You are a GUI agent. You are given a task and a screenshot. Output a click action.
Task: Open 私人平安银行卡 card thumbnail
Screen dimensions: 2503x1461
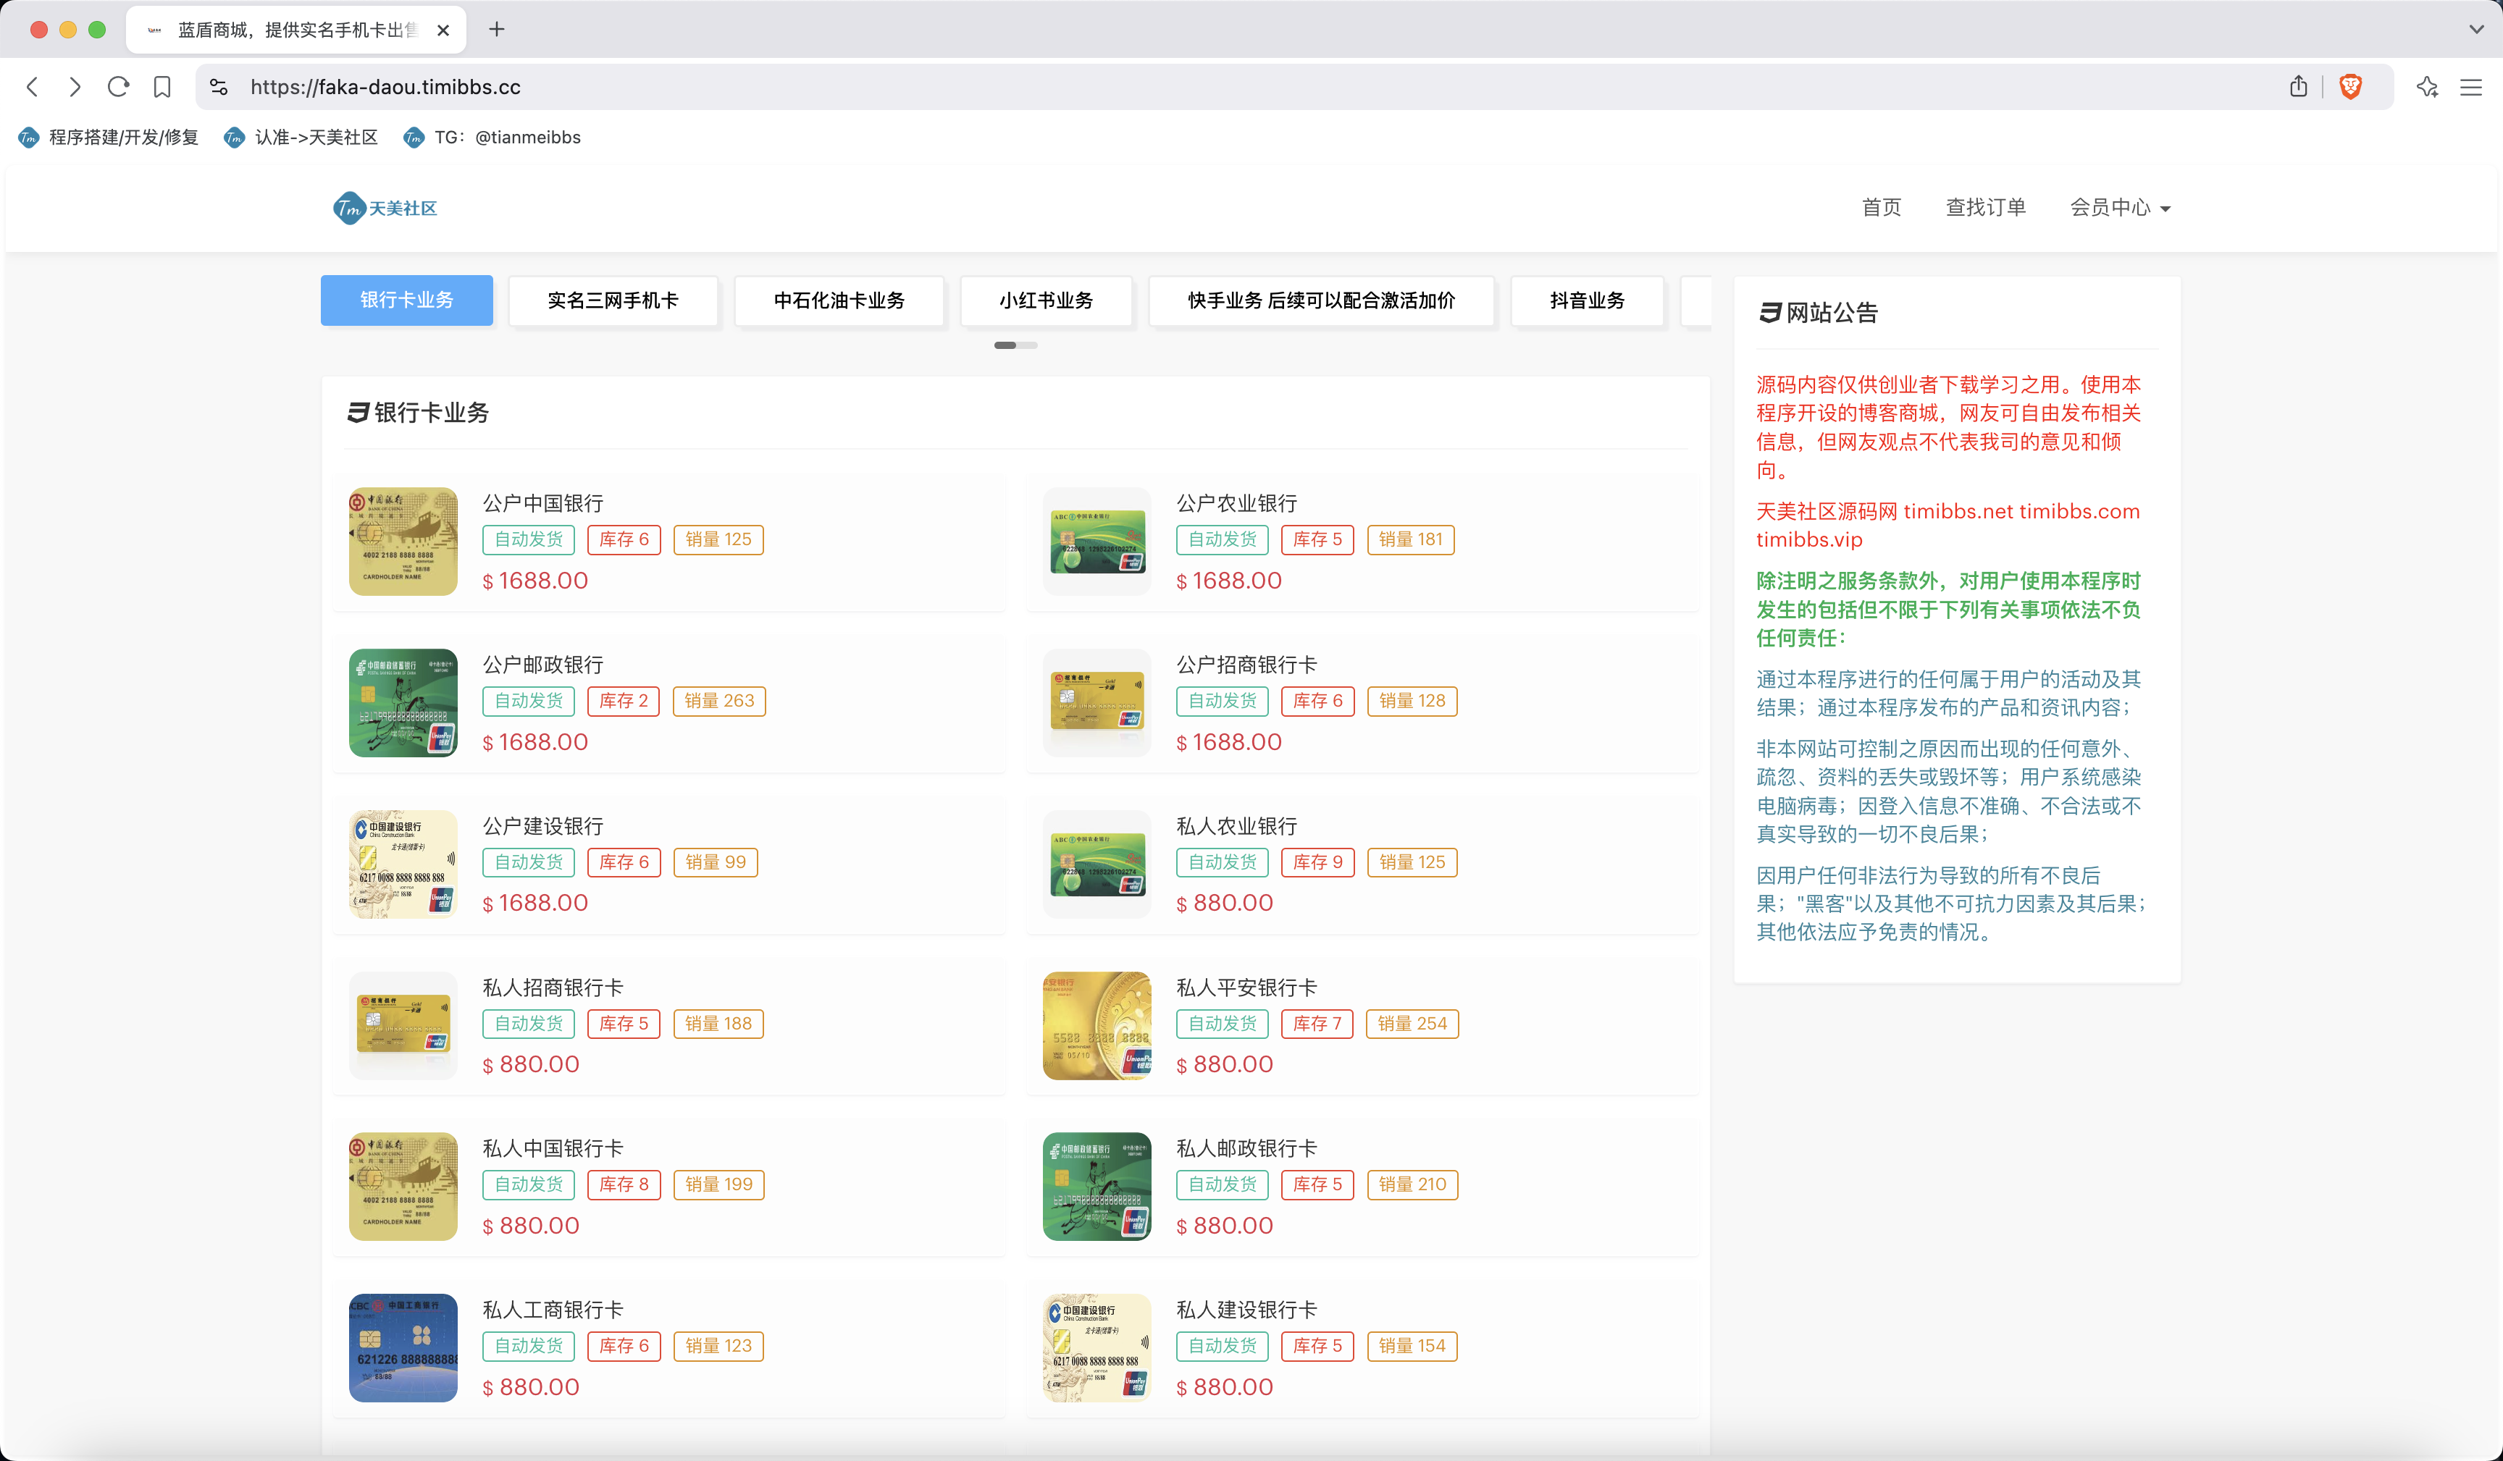(1097, 1025)
